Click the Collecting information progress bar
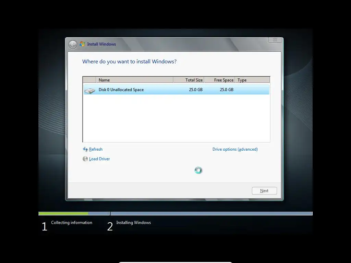 [x=74, y=214]
